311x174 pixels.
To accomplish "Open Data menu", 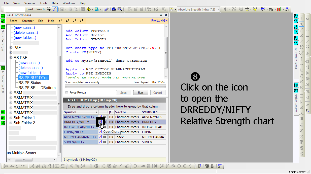I will 55,3.
